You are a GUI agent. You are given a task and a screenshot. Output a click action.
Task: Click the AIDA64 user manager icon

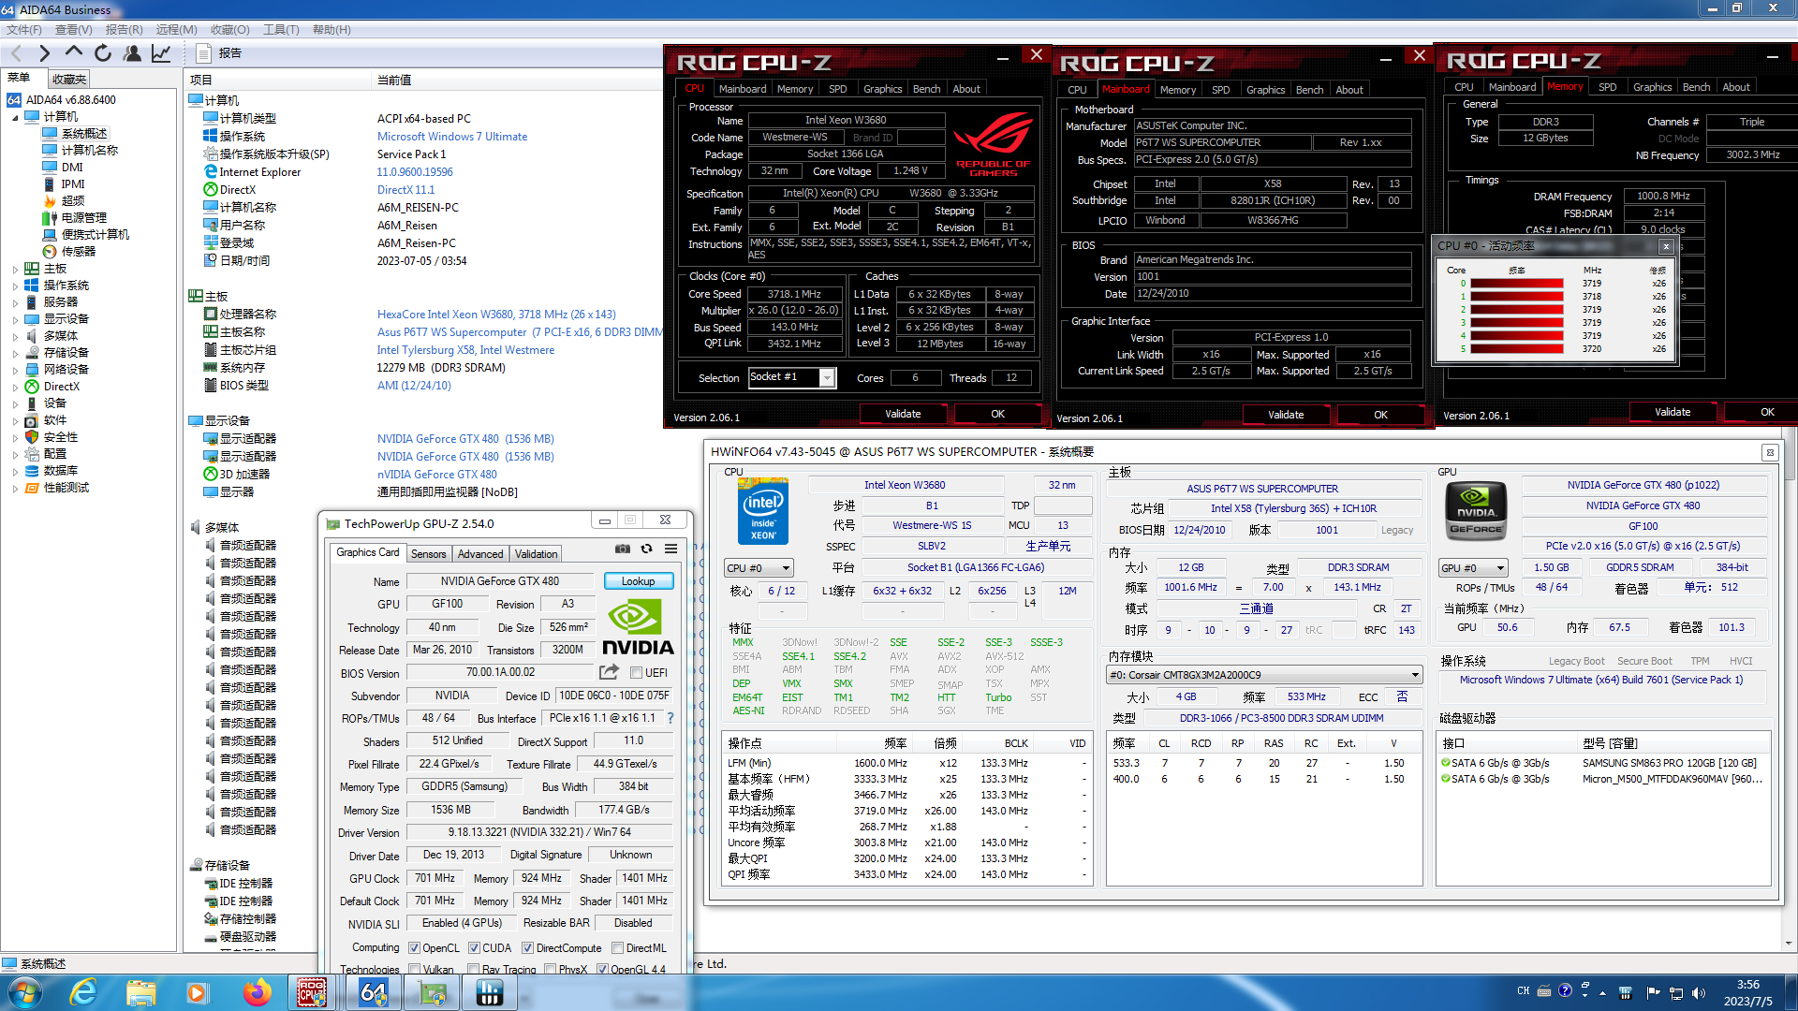coord(132,53)
